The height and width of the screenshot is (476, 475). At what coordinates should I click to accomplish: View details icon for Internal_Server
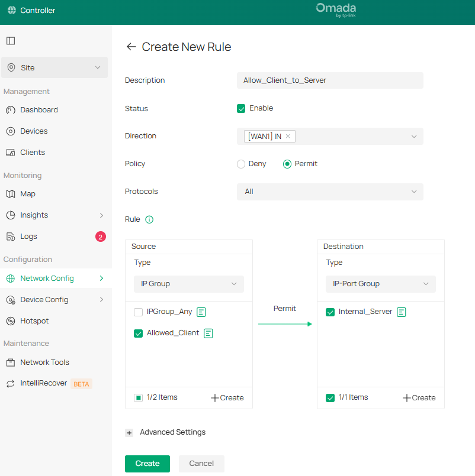click(402, 312)
